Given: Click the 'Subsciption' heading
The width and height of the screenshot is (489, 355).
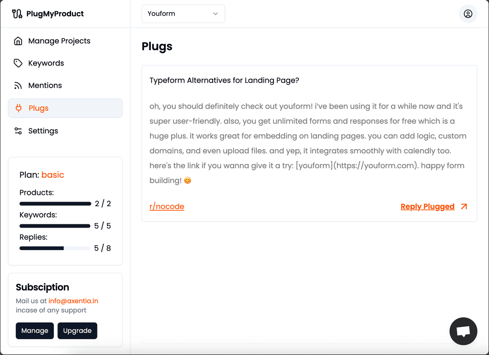Looking at the screenshot, I should [43, 287].
